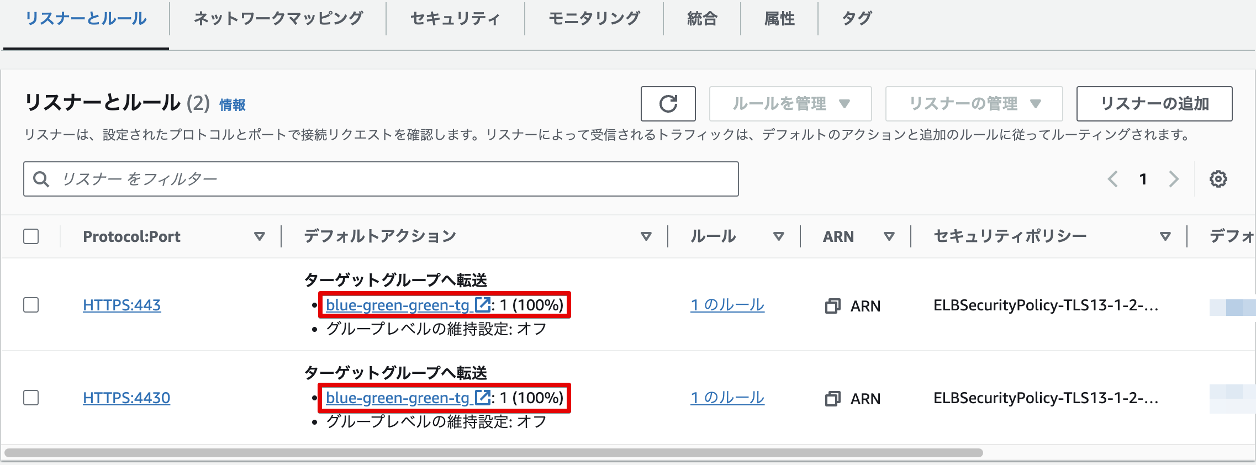
Task: Open the 統合 tab
Action: click(702, 19)
